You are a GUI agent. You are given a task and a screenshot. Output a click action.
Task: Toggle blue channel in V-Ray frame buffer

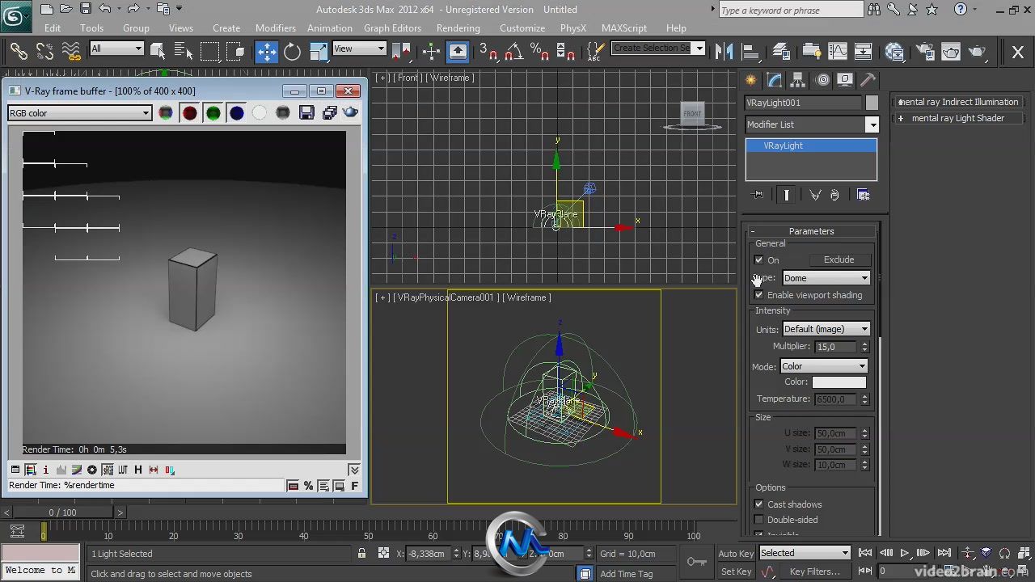point(236,113)
